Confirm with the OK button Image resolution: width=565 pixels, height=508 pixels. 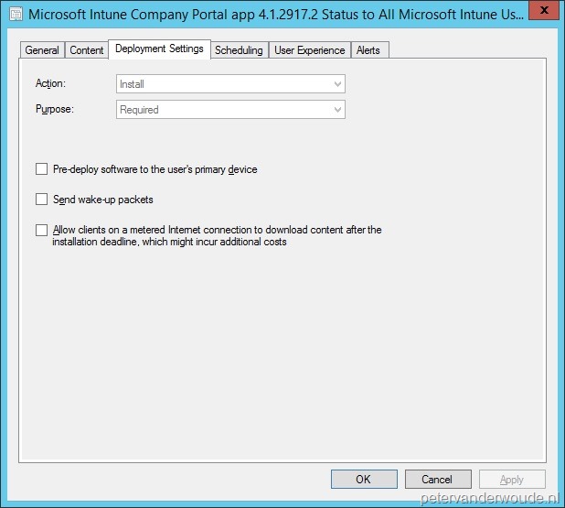click(364, 479)
